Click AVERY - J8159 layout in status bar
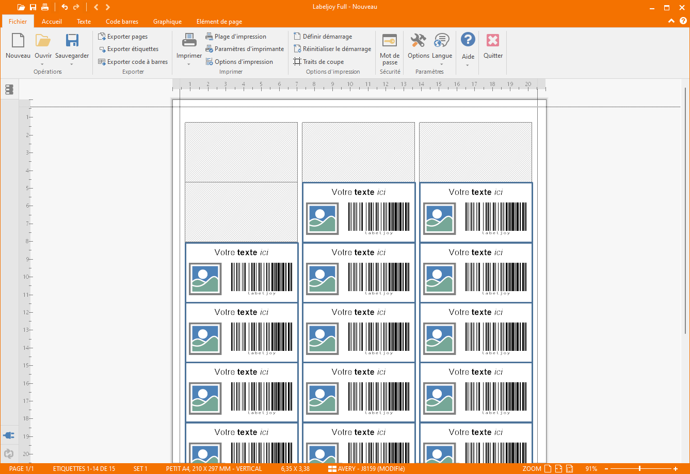The height and width of the screenshot is (474, 690). pos(366,469)
